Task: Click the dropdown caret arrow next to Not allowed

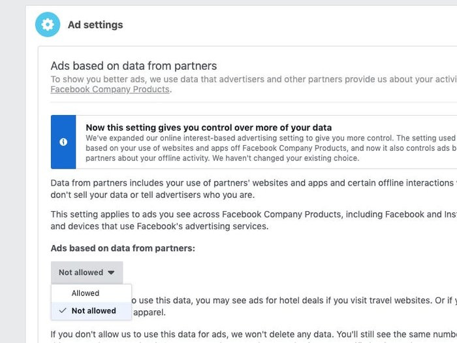Action: [111, 272]
